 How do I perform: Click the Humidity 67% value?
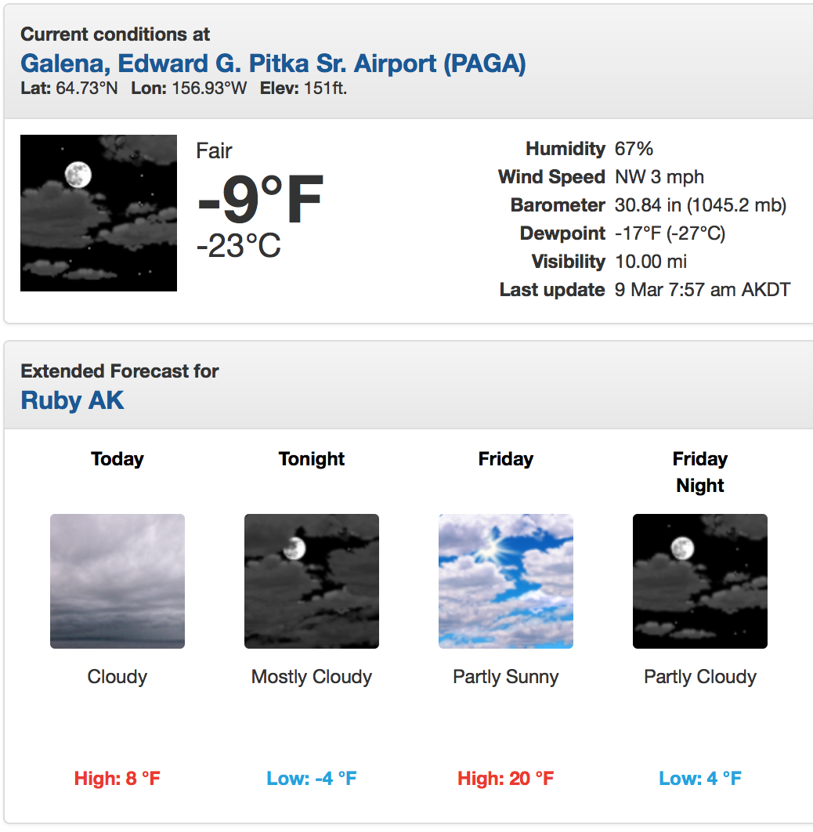coord(634,149)
